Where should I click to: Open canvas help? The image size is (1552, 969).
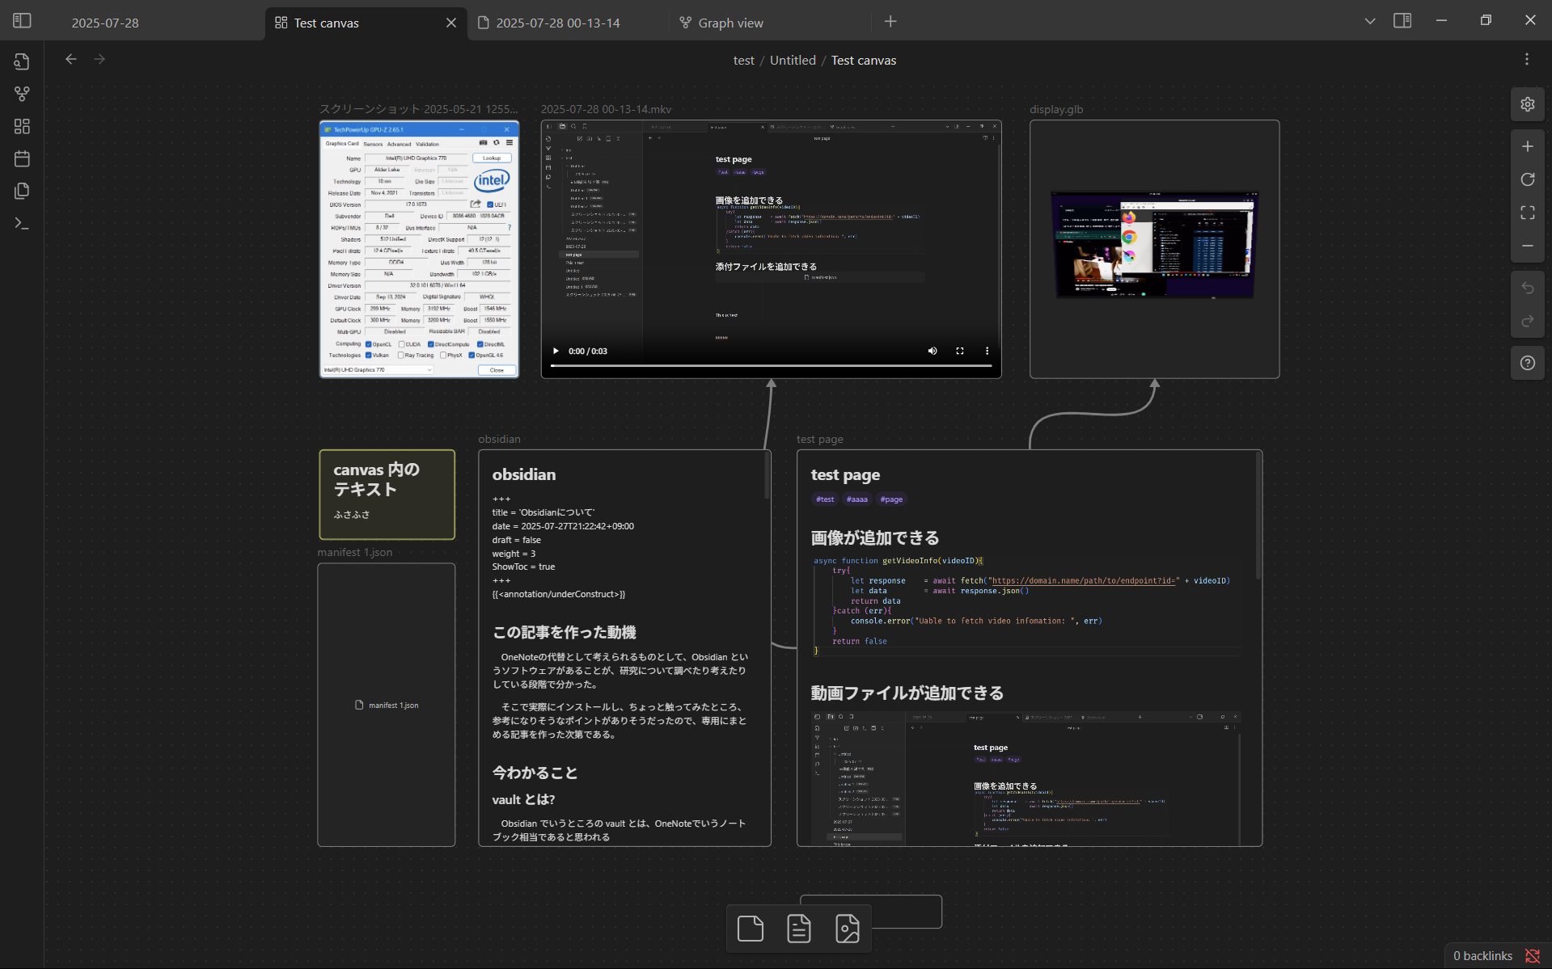tap(1527, 363)
